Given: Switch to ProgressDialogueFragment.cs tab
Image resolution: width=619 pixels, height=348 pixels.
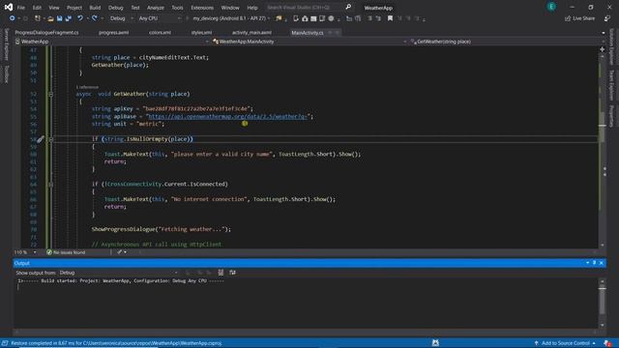Looking at the screenshot, I should point(47,33).
